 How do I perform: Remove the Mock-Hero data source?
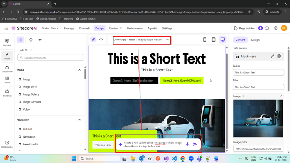[x=279, y=56]
